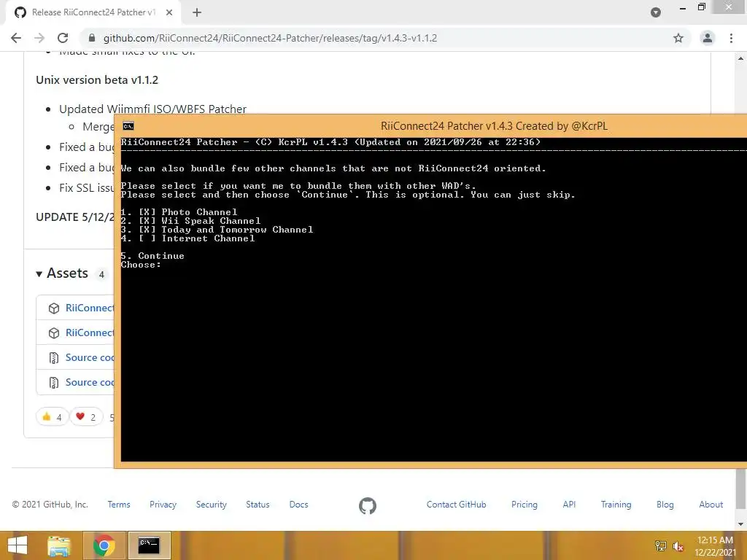
Task: Restore down the Chrome window
Action: [701, 7]
